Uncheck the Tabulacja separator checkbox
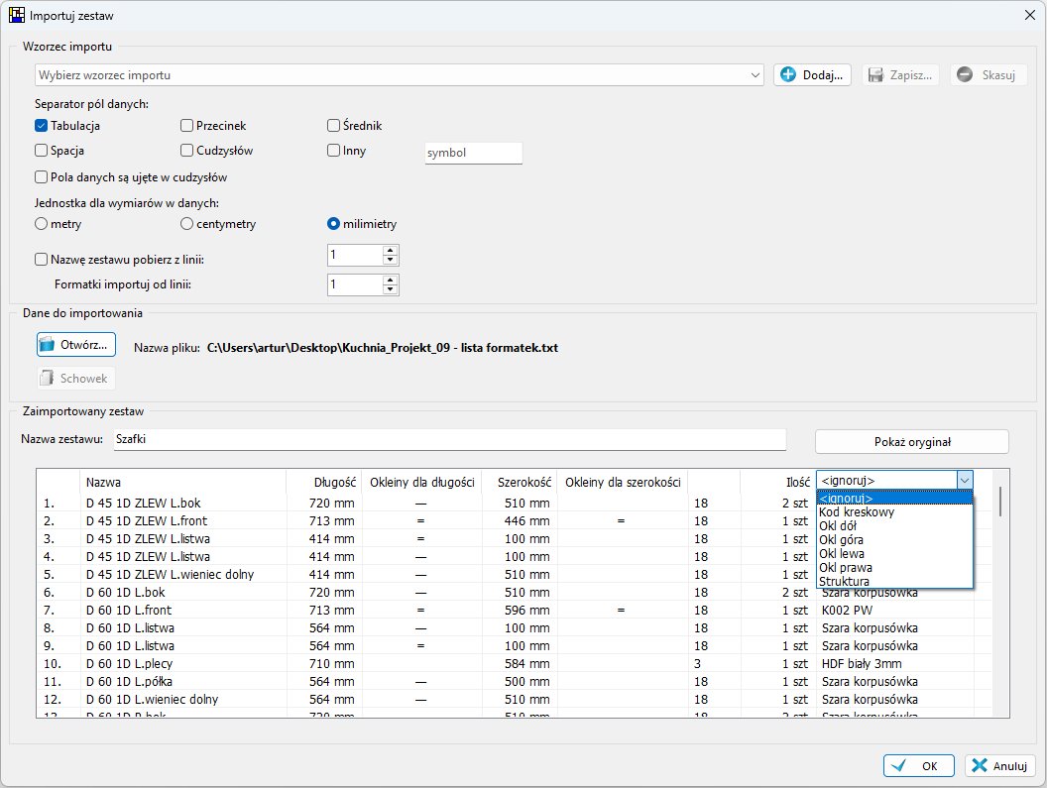The image size is (1047, 788). [x=42, y=126]
